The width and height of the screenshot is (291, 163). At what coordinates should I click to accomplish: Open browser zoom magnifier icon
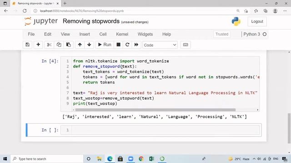[x=238, y=11]
